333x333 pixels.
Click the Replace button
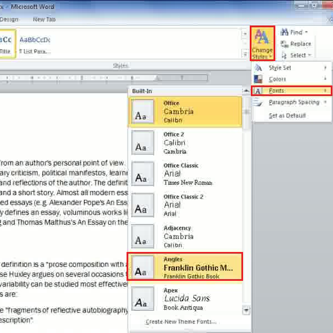tap(296, 44)
